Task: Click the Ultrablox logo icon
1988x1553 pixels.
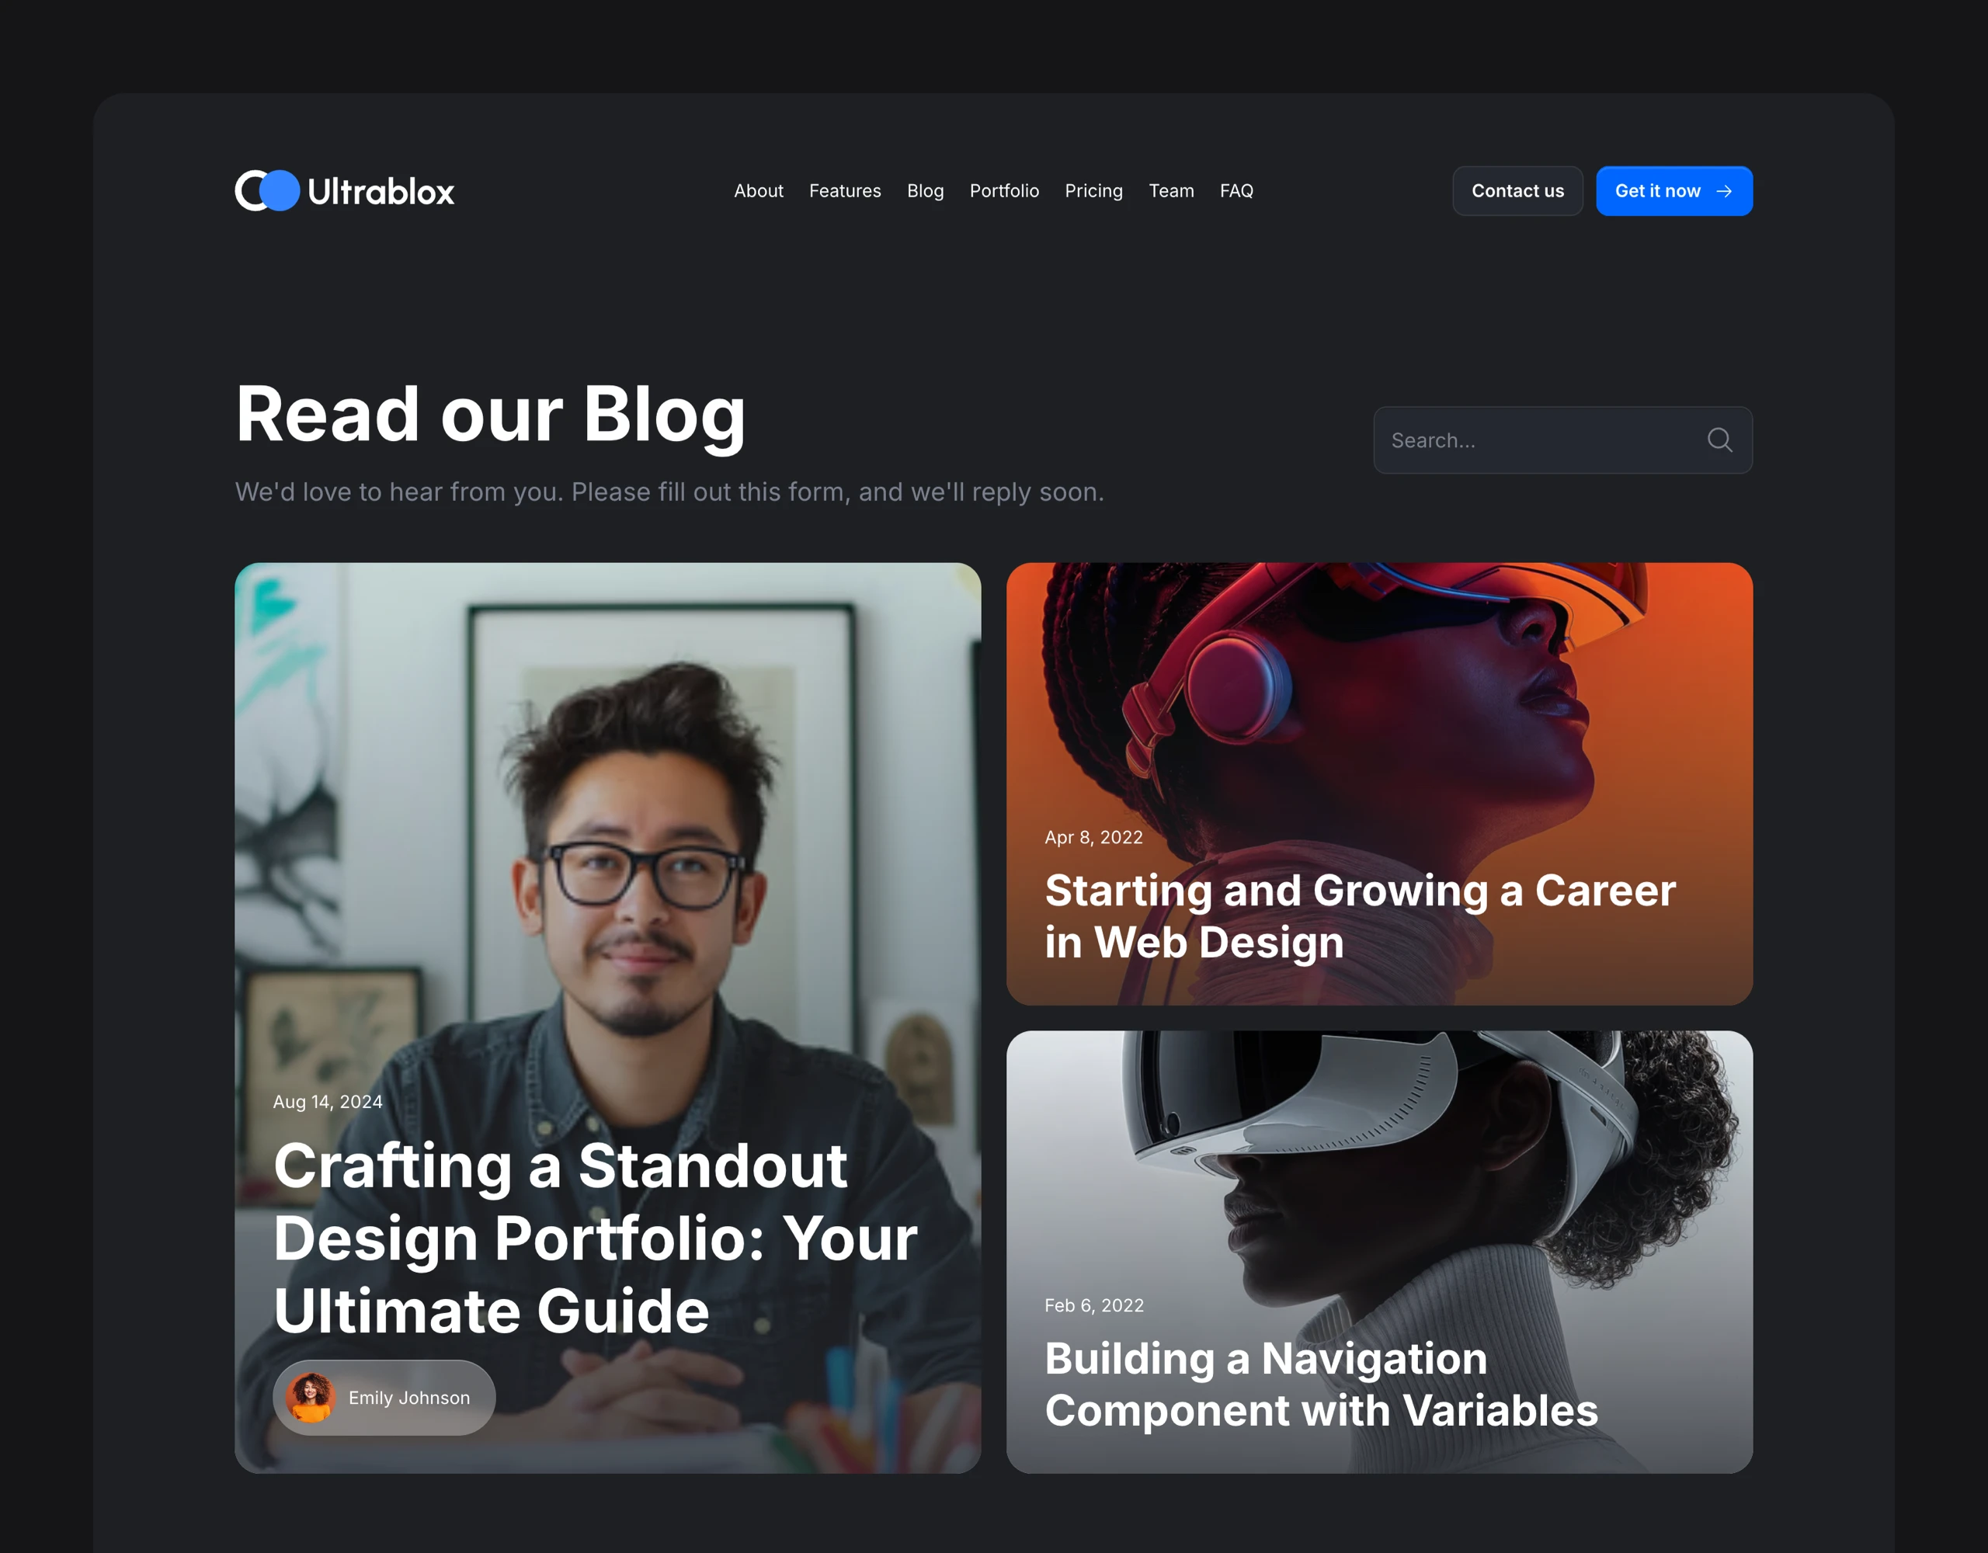Action: pos(265,190)
